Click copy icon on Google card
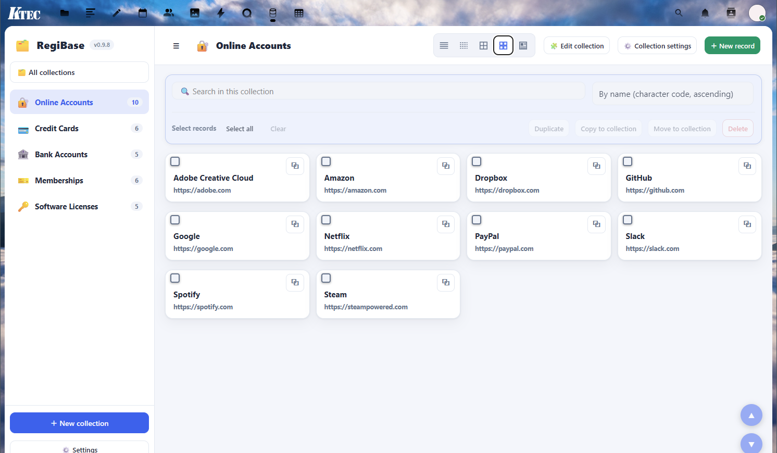This screenshot has width=777, height=453. 295,224
